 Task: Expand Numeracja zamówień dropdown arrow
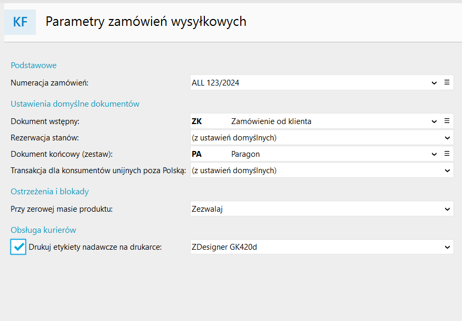click(434, 83)
